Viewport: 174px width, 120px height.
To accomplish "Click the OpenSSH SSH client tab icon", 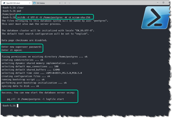I will tap(3, 3).
